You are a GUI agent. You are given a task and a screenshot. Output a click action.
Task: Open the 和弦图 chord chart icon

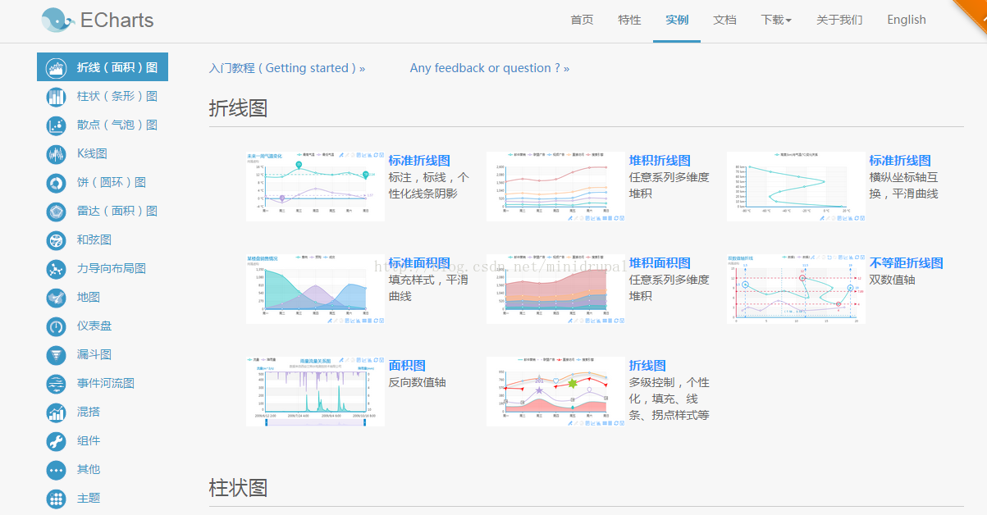tap(57, 240)
